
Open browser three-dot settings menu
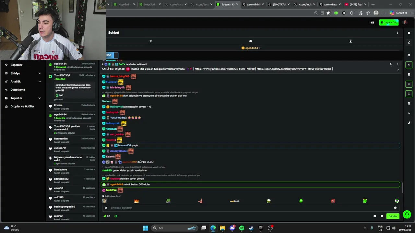[384, 13]
